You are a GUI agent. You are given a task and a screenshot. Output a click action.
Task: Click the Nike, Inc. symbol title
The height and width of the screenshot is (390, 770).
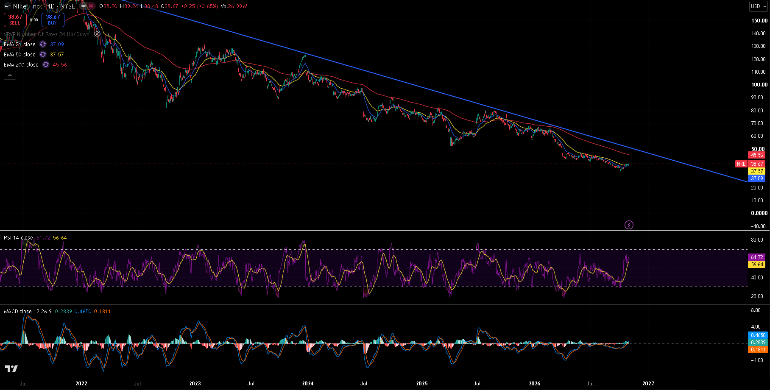point(28,6)
